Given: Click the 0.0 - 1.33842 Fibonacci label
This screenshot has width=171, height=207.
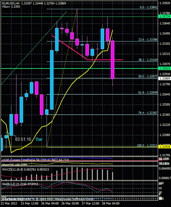Looking at the screenshot, I should (x=149, y=7).
